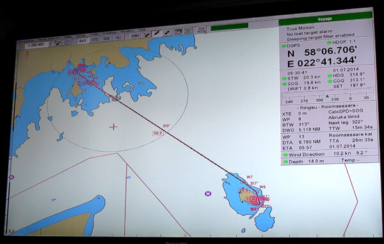Click waypoint W7 label on the chart

250,177
